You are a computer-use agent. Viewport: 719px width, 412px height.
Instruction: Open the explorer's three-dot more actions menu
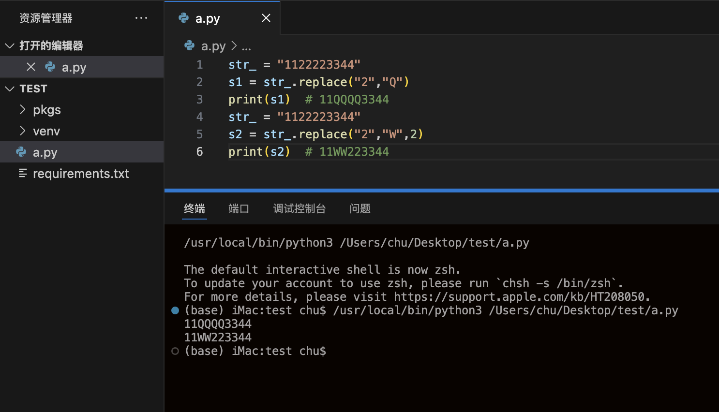tap(141, 18)
